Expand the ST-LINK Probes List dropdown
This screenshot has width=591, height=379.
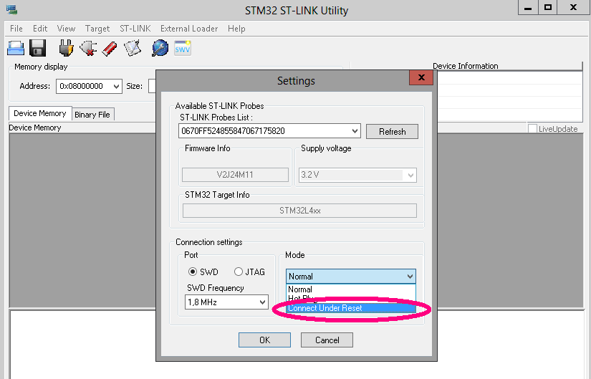pos(355,131)
